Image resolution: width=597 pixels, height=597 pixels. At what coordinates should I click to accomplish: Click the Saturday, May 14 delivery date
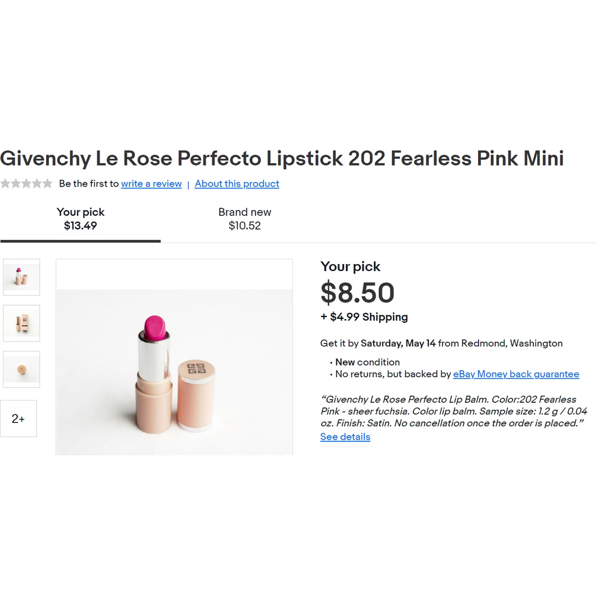pyautogui.click(x=399, y=343)
